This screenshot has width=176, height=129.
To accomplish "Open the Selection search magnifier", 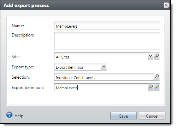I will pos(157,77).
